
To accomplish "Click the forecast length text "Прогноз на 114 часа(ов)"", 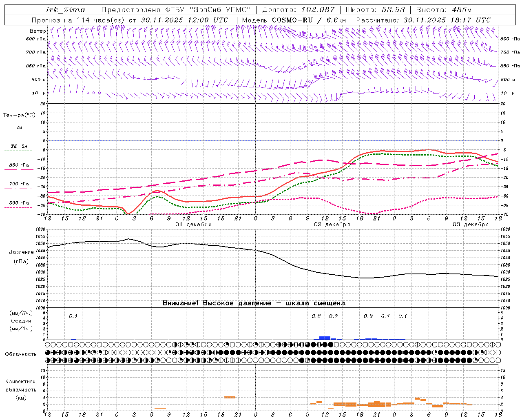I will [x=78, y=20].
